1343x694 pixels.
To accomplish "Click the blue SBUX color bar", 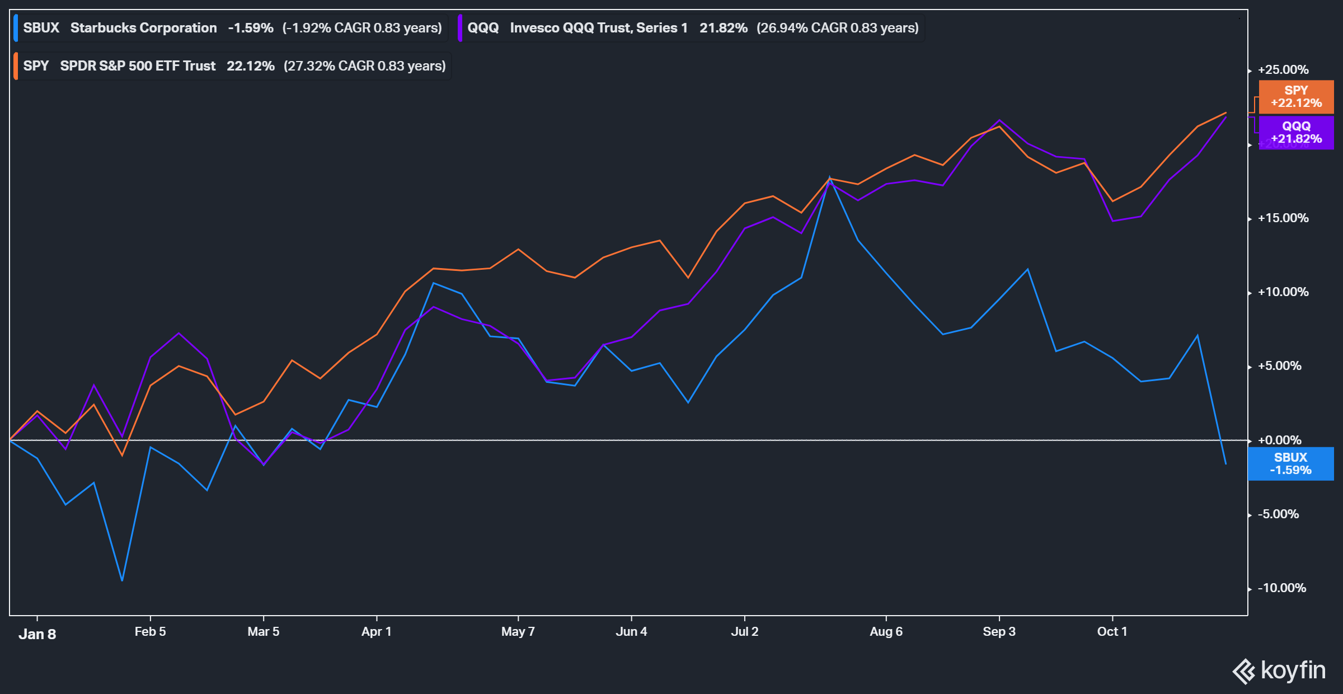I will (16, 28).
